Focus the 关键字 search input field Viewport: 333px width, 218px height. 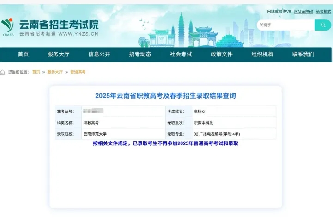tap(285, 25)
